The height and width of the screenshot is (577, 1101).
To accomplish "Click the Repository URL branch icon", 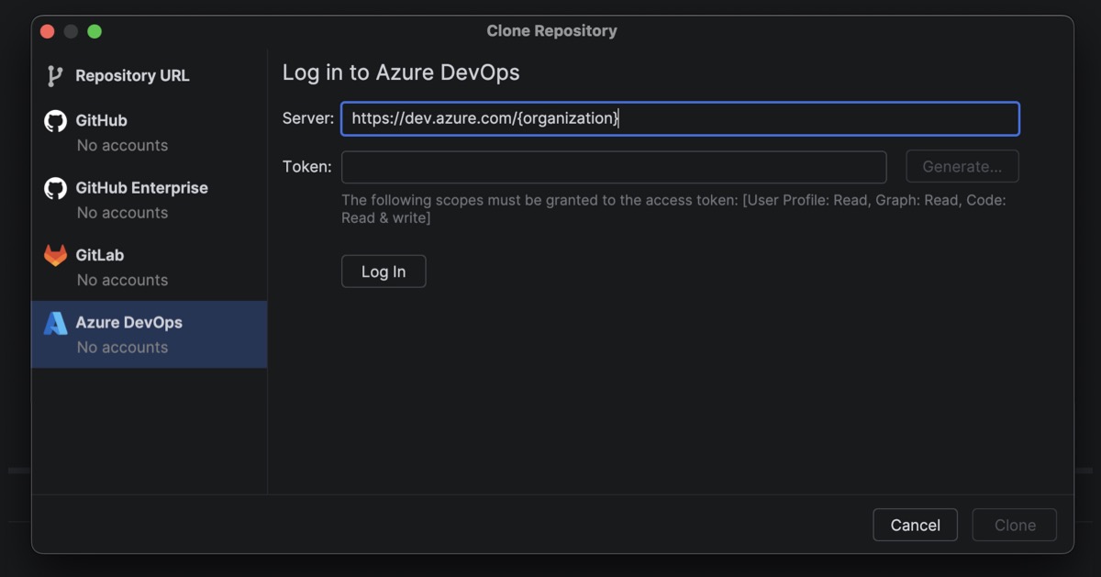I will pos(55,76).
